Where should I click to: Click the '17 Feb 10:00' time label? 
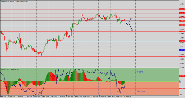point(95,97)
